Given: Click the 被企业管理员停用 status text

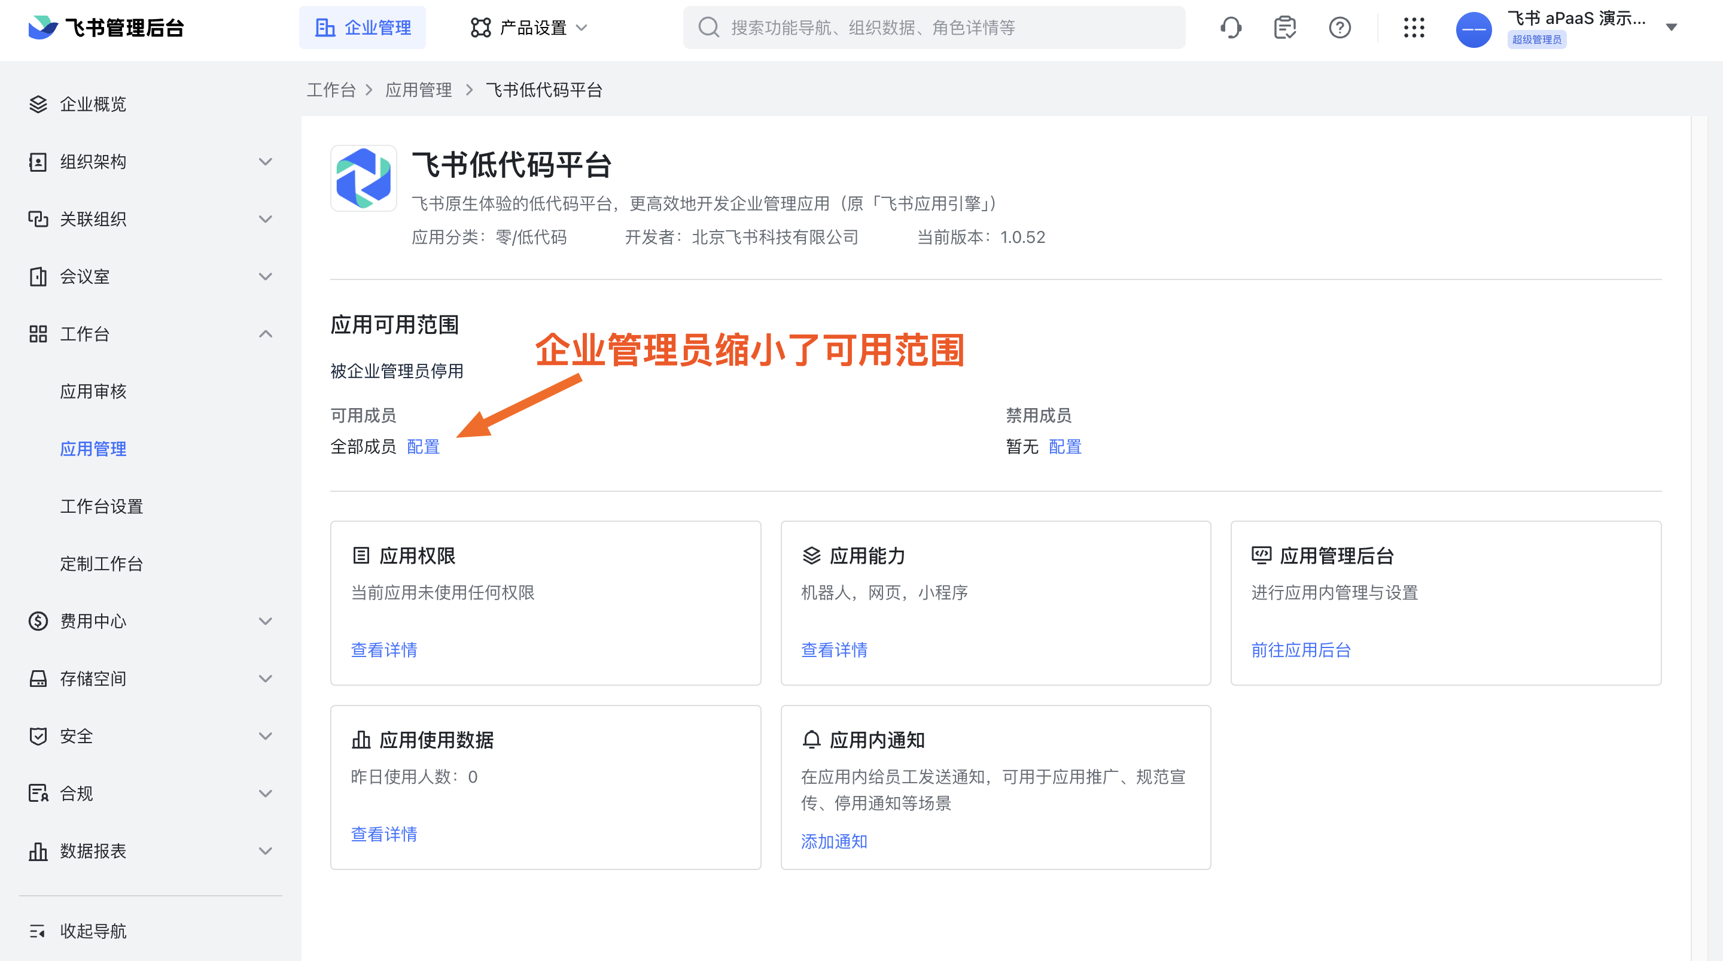Looking at the screenshot, I should point(397,371).
